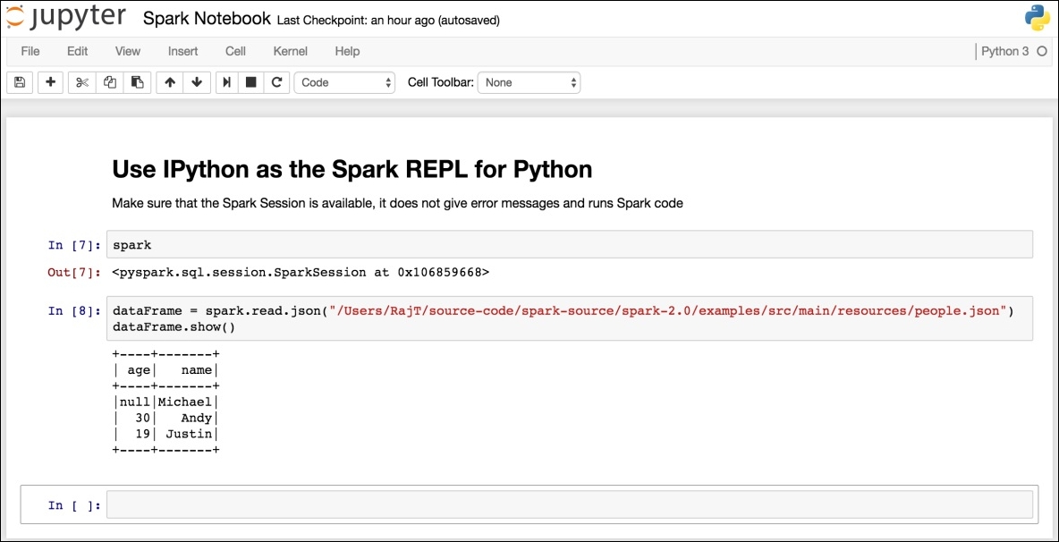The image size is (1059, 542).
Task: Select the In [8] dataFrame code cell
Action: pos(570,318)
